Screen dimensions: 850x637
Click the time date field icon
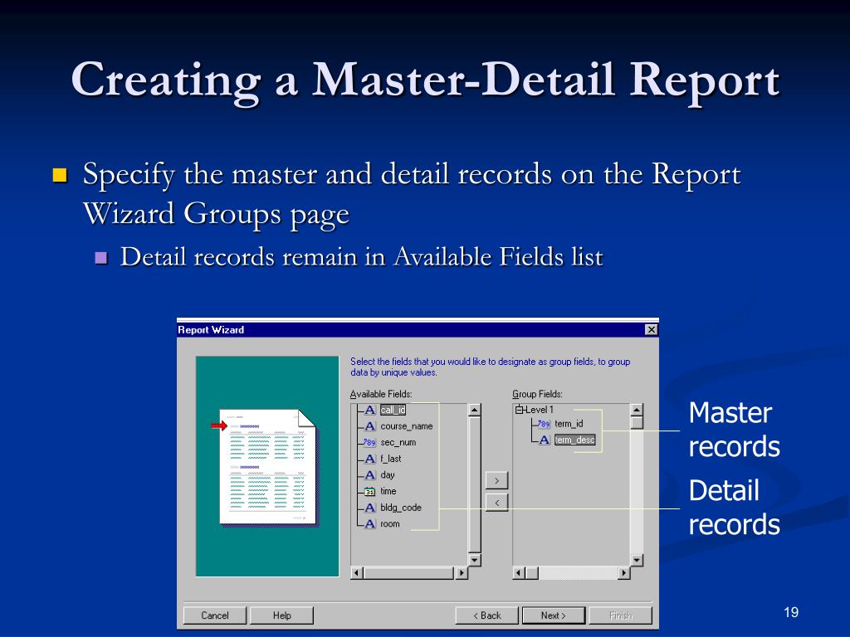pyautogui.click(x=369, y=491)
